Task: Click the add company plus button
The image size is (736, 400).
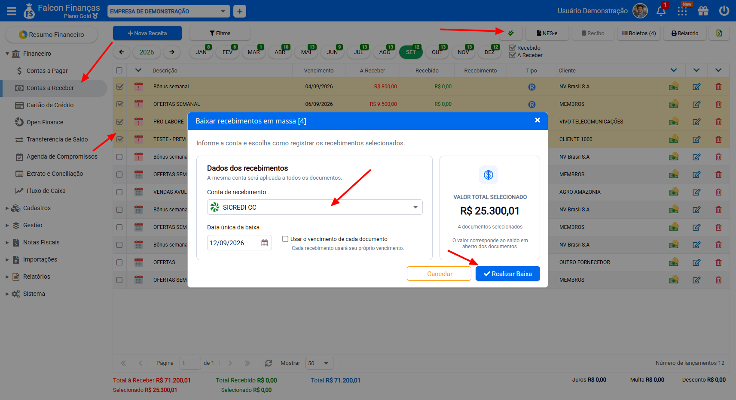Action: (x=240, y=11)
